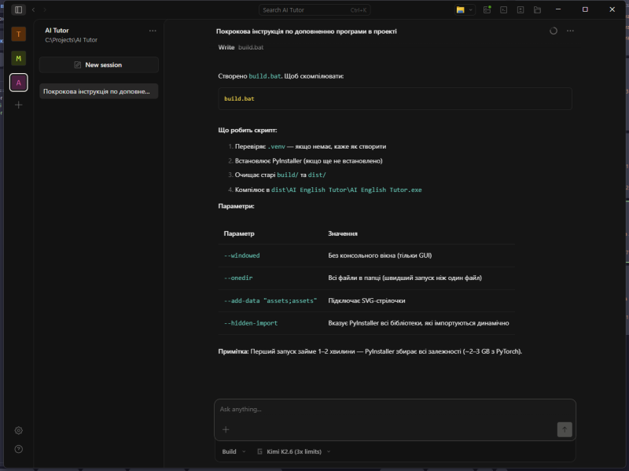
Task: Click the Значення column header
Action: [343, 234]
